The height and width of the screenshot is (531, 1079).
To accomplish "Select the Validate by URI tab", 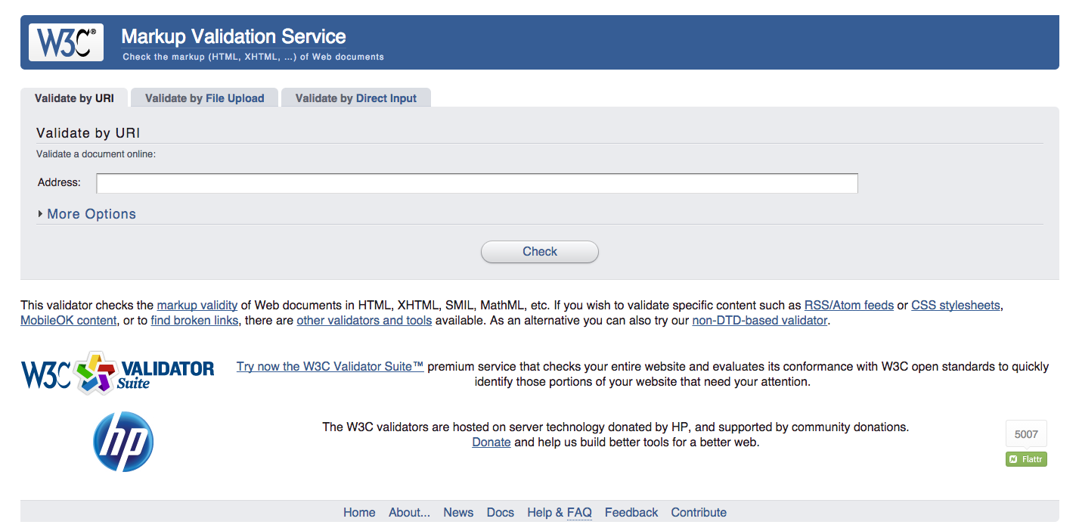I will [74, 98].
